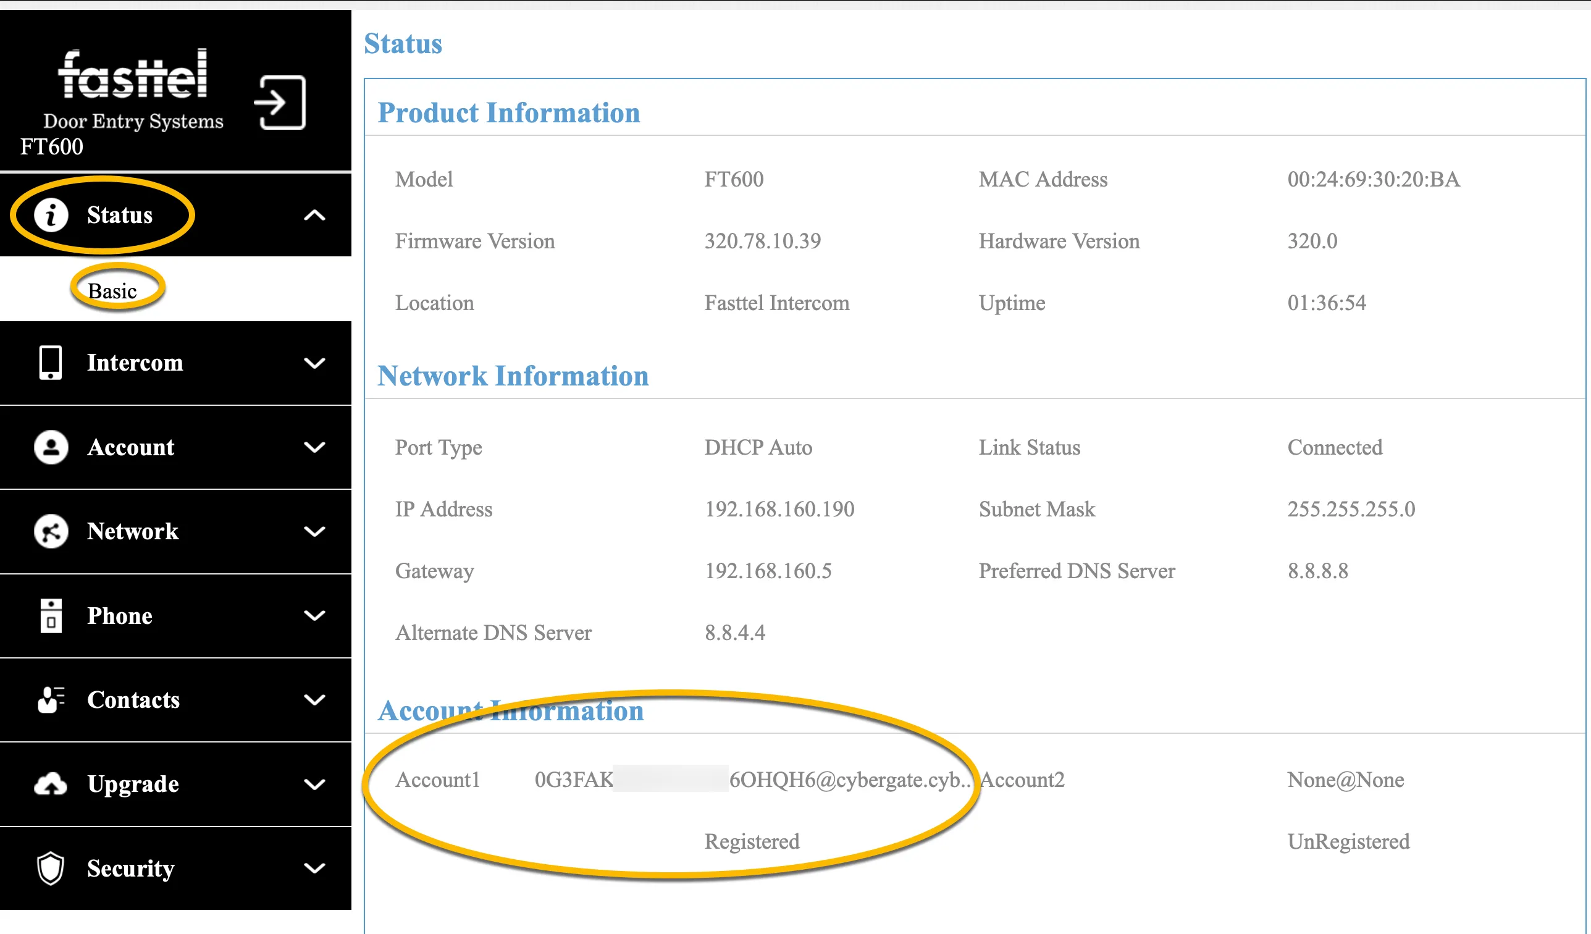Expand the Contacts menu chevron

[x=314, y=700]
